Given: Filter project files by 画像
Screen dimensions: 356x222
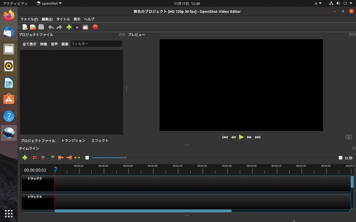Looking at the screenshot, I should point(65,44).
